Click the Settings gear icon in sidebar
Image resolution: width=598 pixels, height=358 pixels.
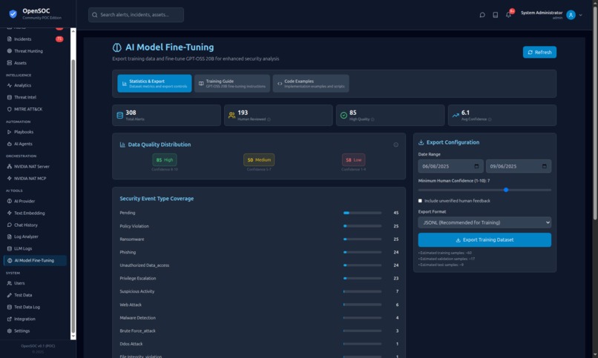[x=9, y=331]
